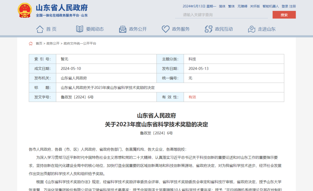Go to 政务公开 in the breadcrumb
313x191 pixels.
[53, 43]
